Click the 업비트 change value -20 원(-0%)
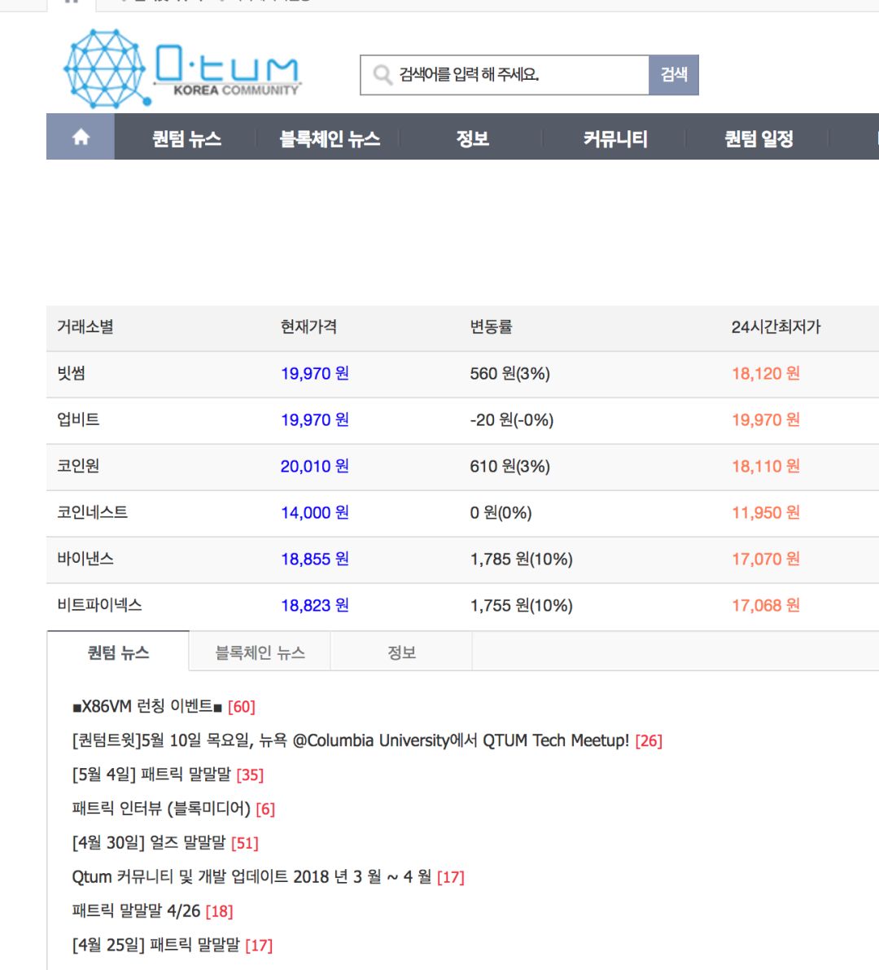Image resolution: width=879 pixels, height=970 pixels. point(512,420)
